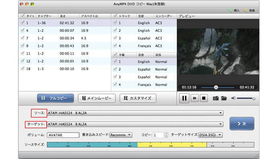Uncheck title 9 checkbox

pyautogui.click(x=23, y=46)
